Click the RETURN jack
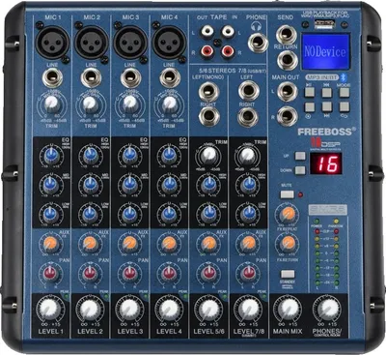This screenshot has width=386, height=355. click(287, 60)
